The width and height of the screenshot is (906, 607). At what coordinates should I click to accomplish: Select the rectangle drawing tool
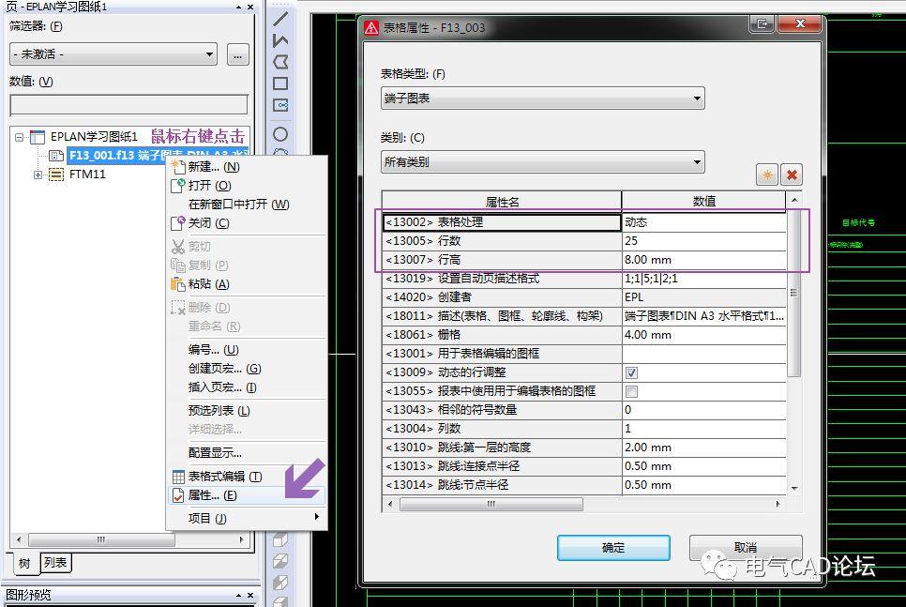(x=279, y=83)
